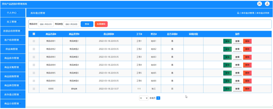
Task: Open 库存盘点管理 sidebar menu
Action: pos(13,95)
